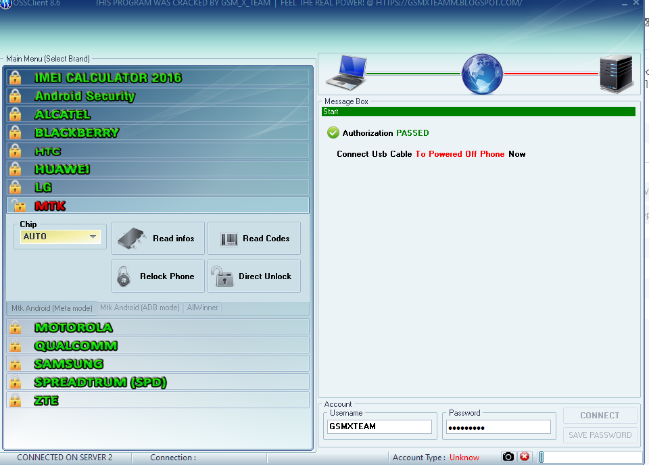This screenshot has height=465, width=649.
Task: Expand the Android Security section
Action: 158,95
